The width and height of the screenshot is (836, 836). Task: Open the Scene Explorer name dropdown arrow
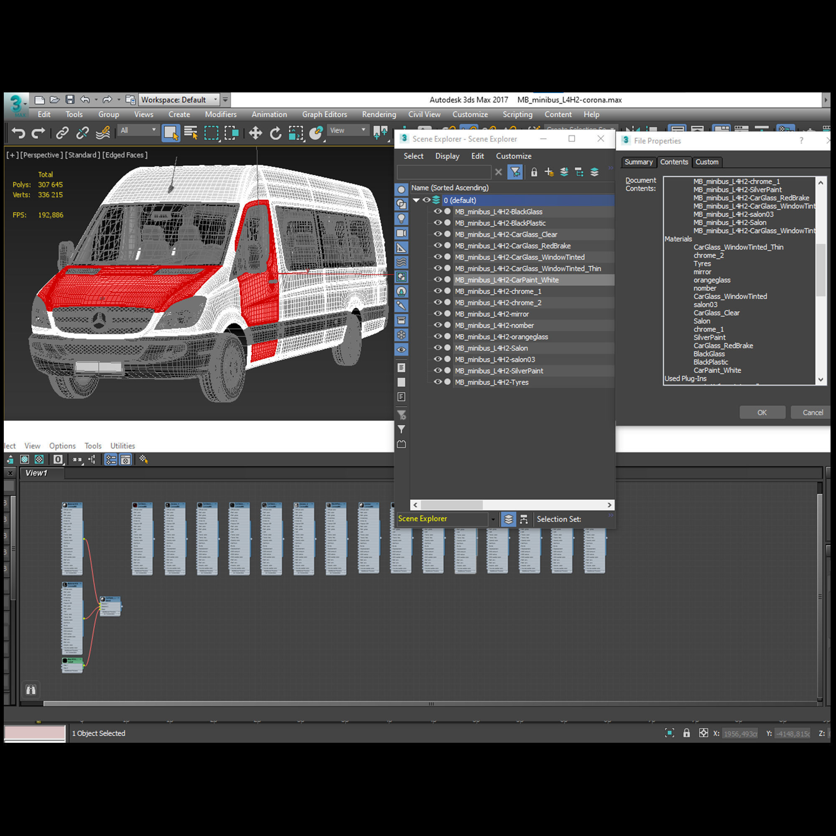(x=492, y=519)
